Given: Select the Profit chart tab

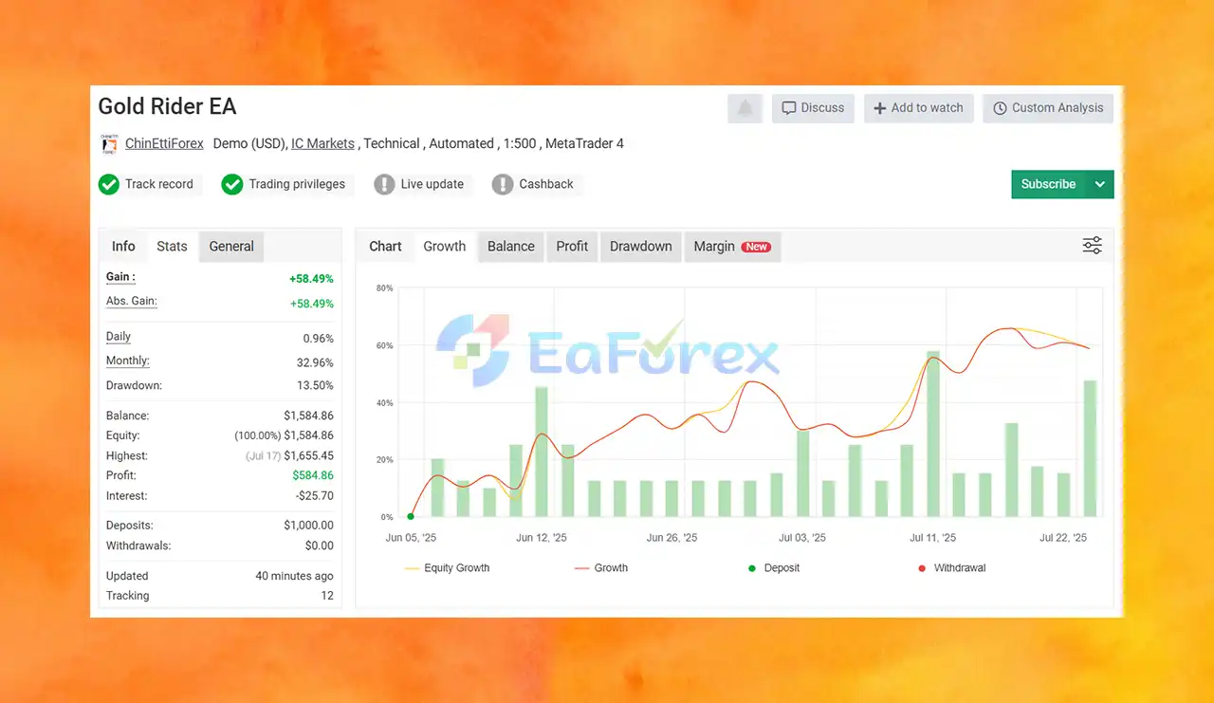Looking at the screenshot, I should 572,246.
